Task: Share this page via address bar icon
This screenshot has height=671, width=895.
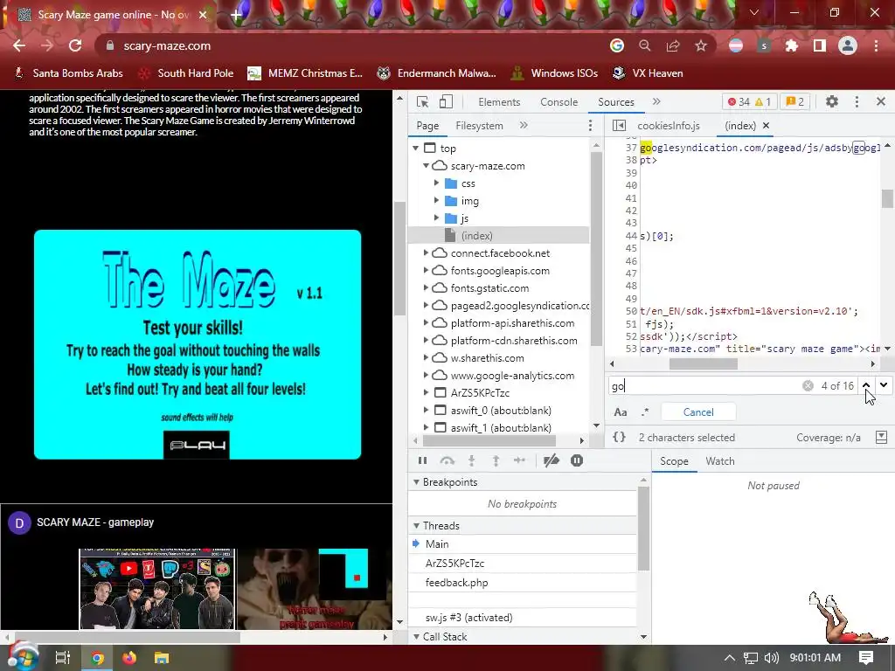Action: pyautogui.click(x=673, y=45)
